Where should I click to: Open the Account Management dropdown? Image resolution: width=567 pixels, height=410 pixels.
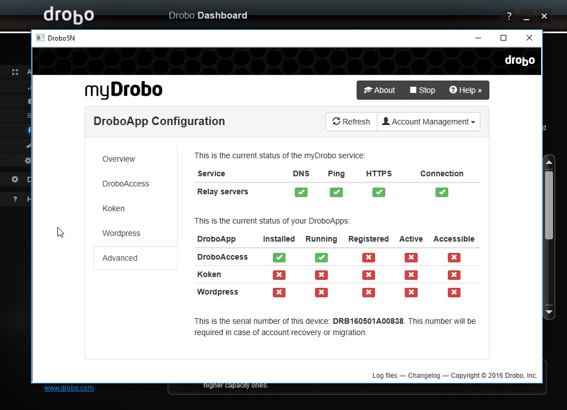point(429,121)
